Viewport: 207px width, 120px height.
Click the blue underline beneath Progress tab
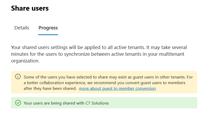pyautogui.click(x=48, y=34)
